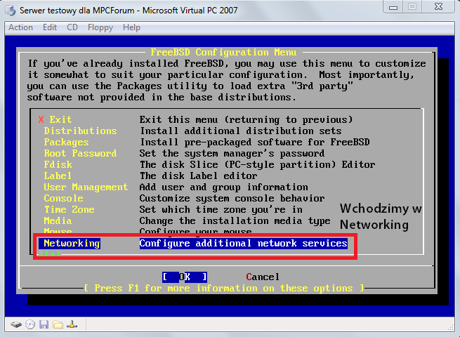
Task: Click 'The disk Label editor' text
Action: (198, 176)
